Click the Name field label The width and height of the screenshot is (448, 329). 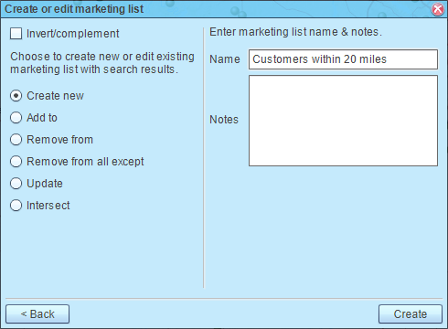click(x=225, y=59)
